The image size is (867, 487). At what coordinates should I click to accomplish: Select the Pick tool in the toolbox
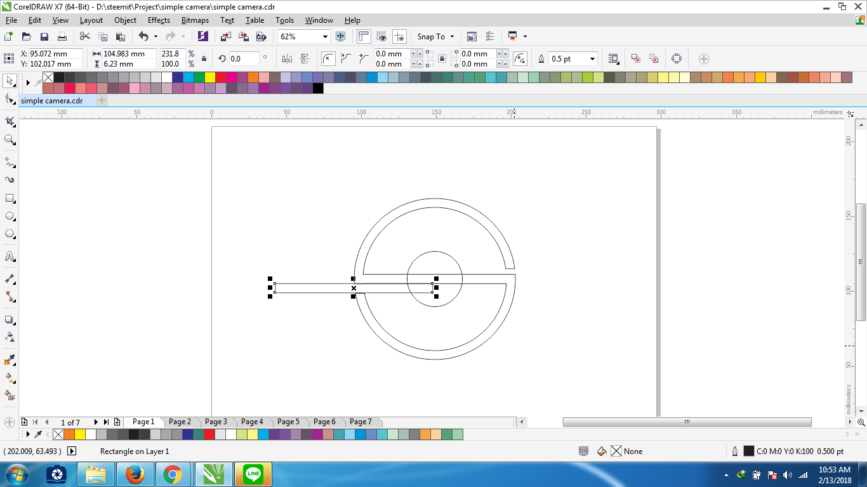10,81
